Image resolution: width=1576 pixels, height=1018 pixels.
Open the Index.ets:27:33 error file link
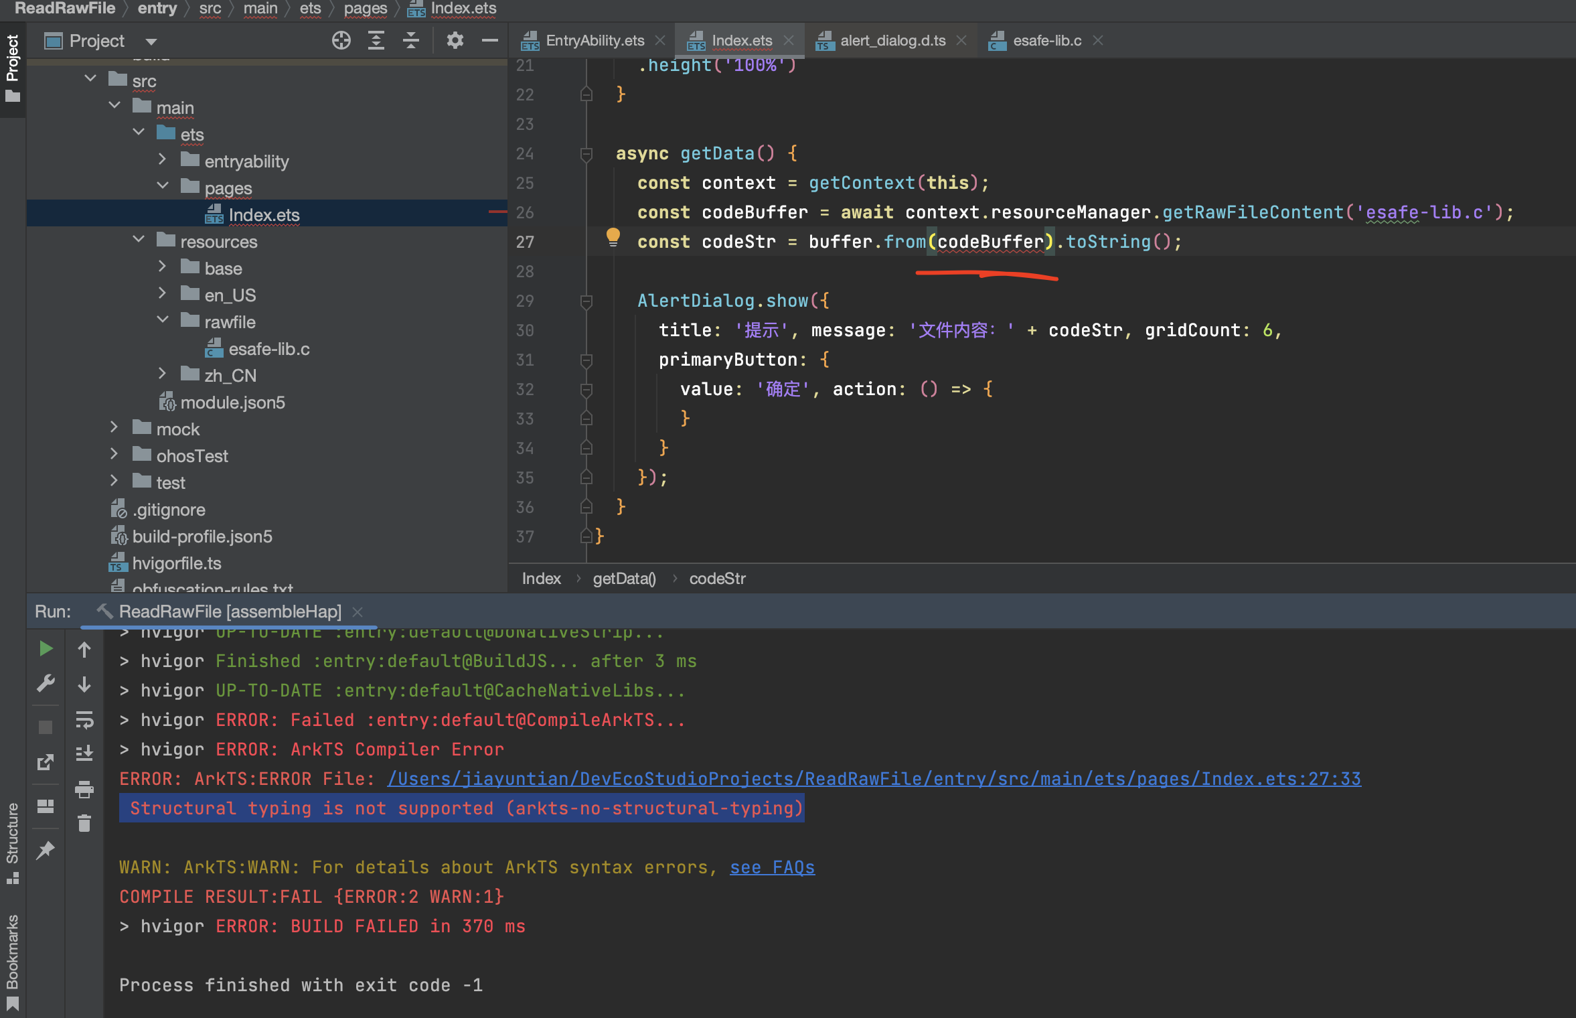click(874, 779)
